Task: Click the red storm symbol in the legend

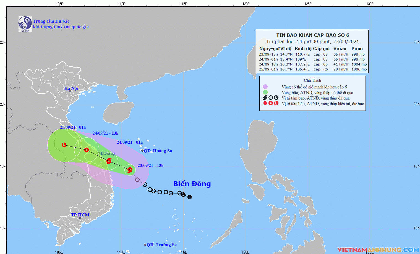Action: coord(265,103)
